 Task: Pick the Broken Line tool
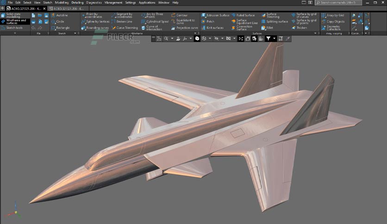[122, 21]
